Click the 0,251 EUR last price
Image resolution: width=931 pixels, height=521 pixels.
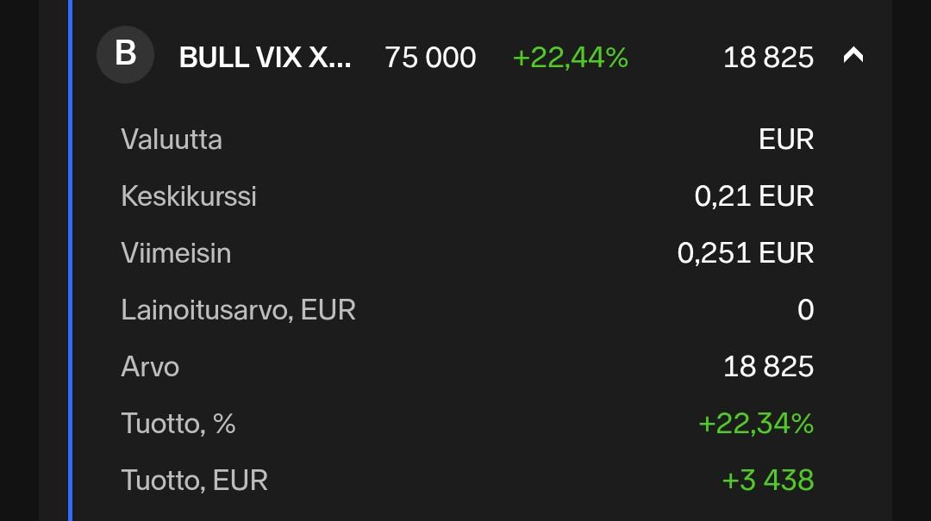pyautogui.click(x=745, y=253)
